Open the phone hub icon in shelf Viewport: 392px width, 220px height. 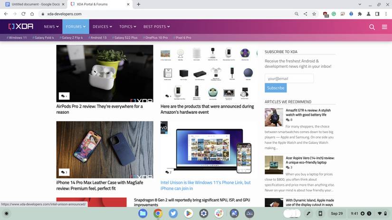coord(320,213)
